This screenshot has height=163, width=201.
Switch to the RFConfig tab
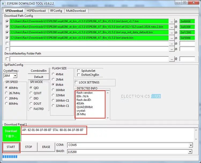click(56, 11)
